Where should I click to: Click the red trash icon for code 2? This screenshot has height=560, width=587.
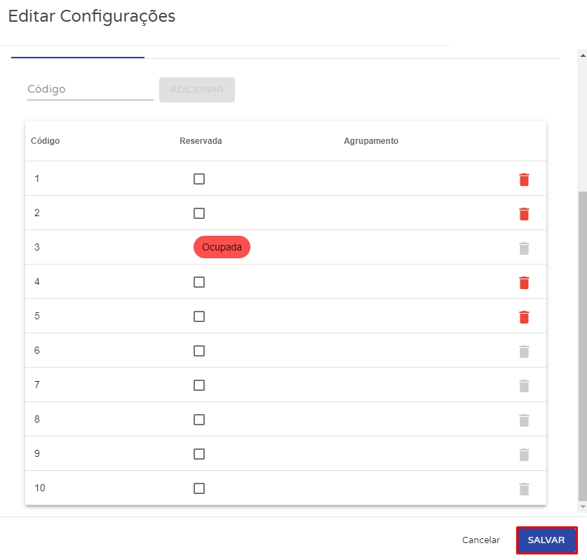click(x=524, y=214)
